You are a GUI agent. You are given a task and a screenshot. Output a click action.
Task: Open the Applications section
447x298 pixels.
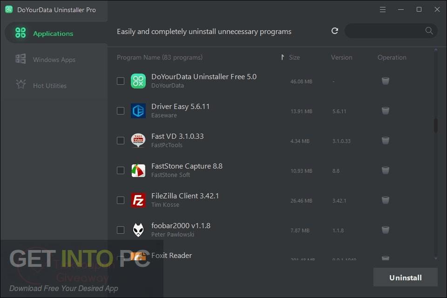click(56, 34)
